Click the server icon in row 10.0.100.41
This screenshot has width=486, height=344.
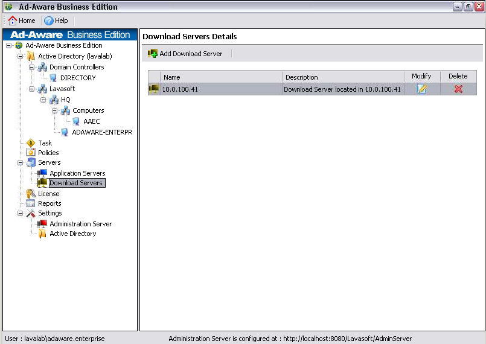(154, 89)
